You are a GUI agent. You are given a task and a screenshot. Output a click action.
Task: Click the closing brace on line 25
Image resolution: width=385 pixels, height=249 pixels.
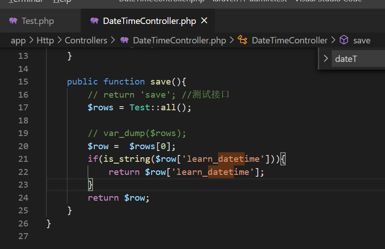[70, 211]
